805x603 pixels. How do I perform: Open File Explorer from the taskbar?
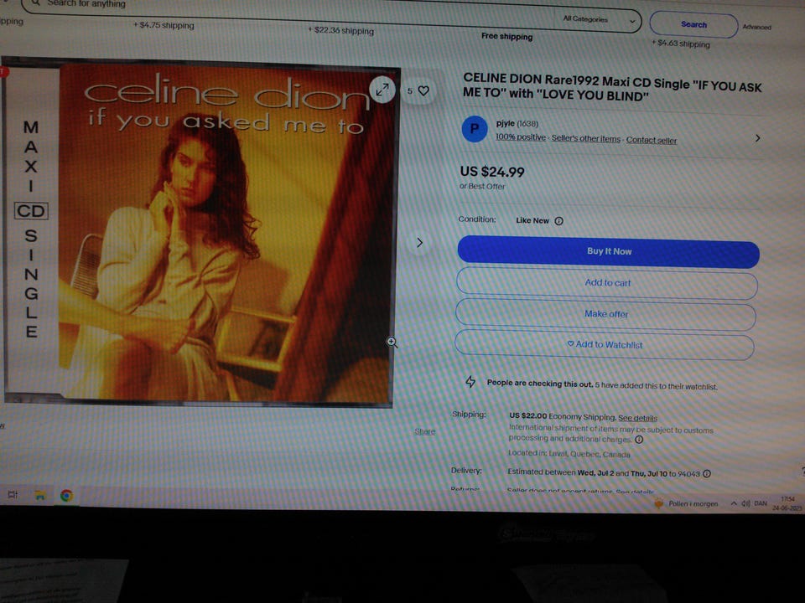coord(40,495)
